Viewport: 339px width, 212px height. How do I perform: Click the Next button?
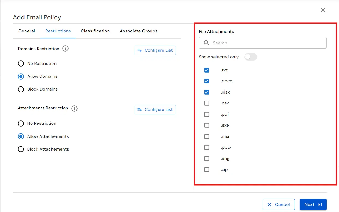point(313,204)
